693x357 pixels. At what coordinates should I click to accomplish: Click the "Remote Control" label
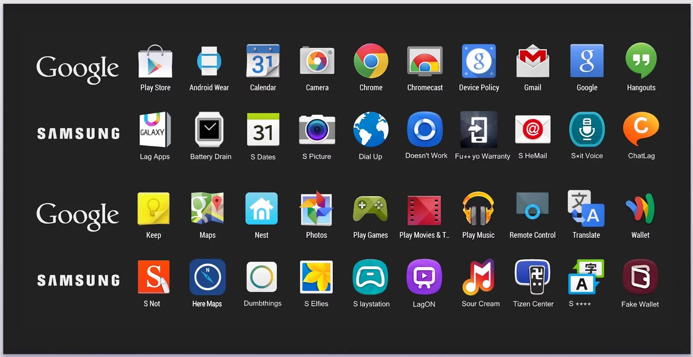[533, 235]
